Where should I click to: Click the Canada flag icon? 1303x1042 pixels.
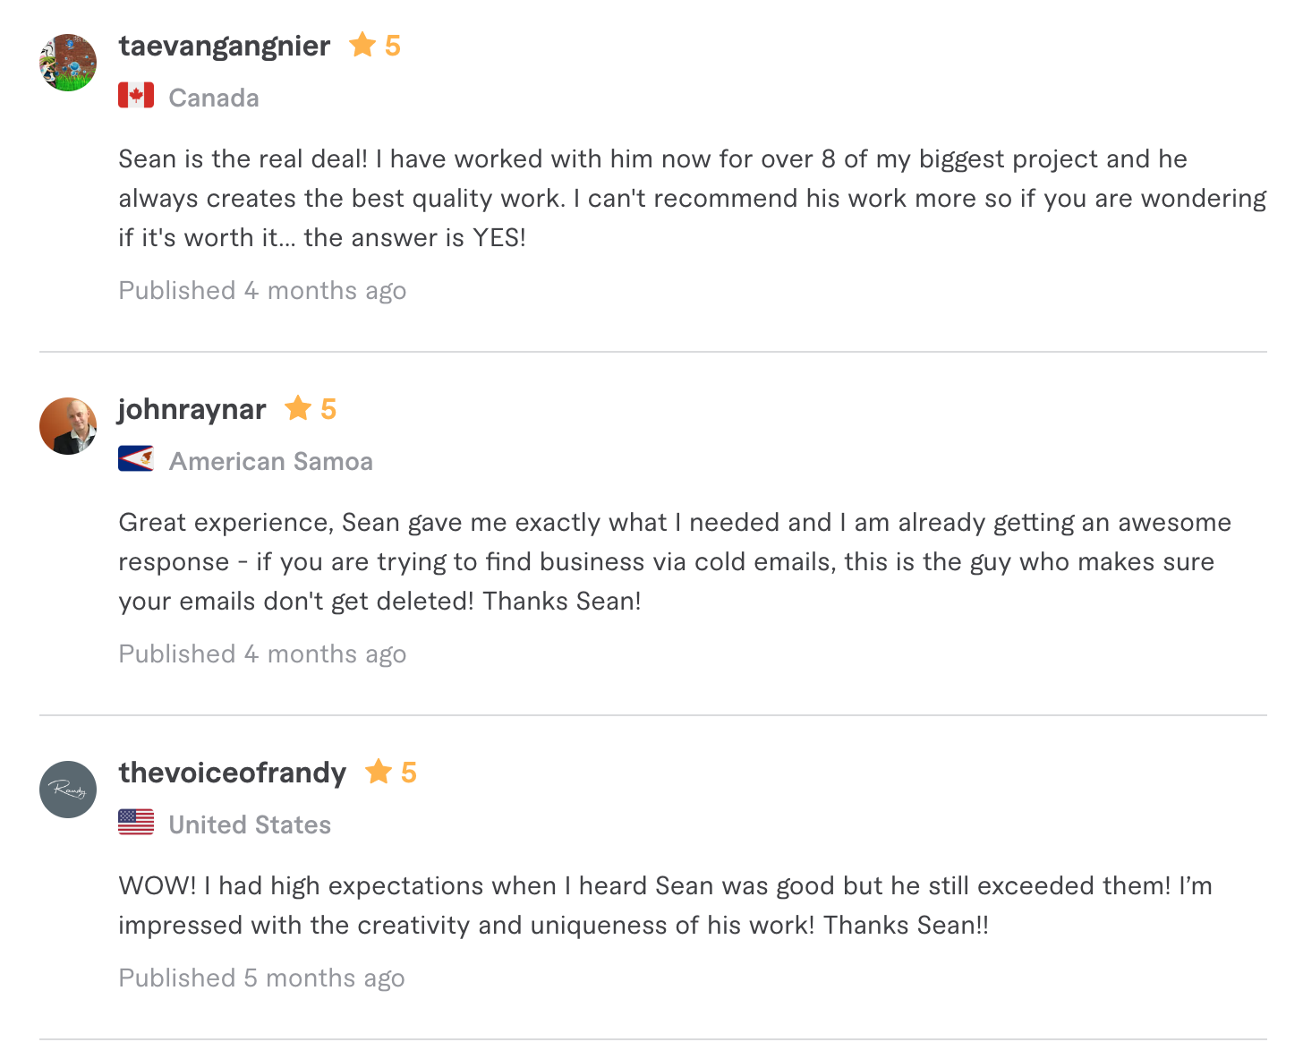136,96
